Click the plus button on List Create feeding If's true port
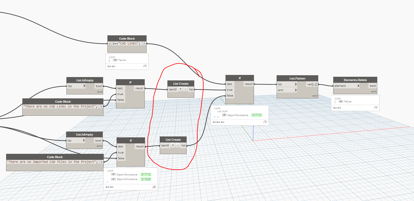 pos(181,89)
